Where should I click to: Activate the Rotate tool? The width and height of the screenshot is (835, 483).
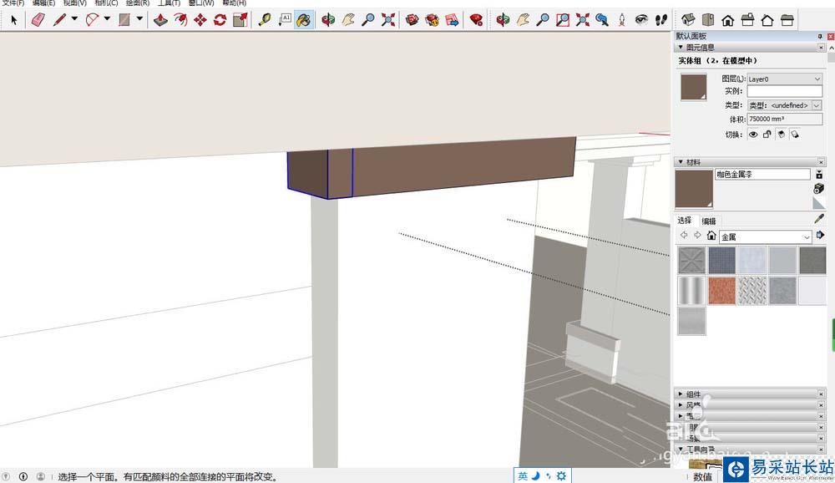pyautogui.click(x=220, y=20)
